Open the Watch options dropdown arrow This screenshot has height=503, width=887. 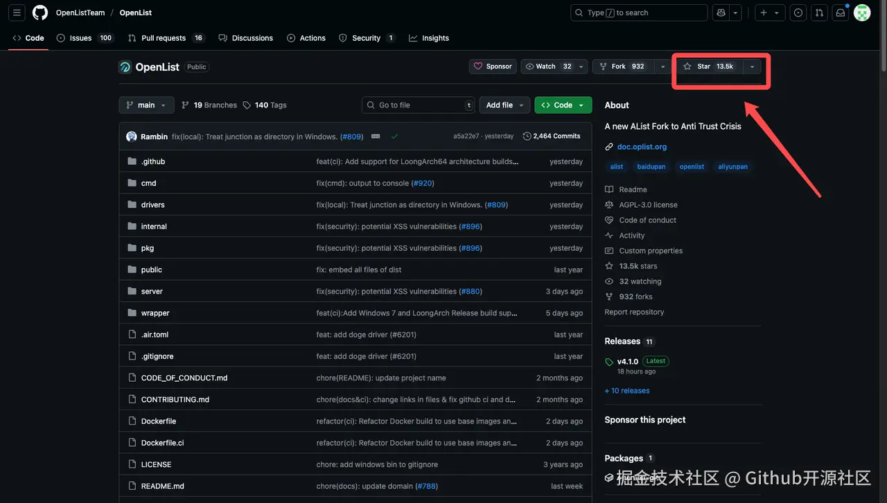pyautogui.click(x=581, y=67)
